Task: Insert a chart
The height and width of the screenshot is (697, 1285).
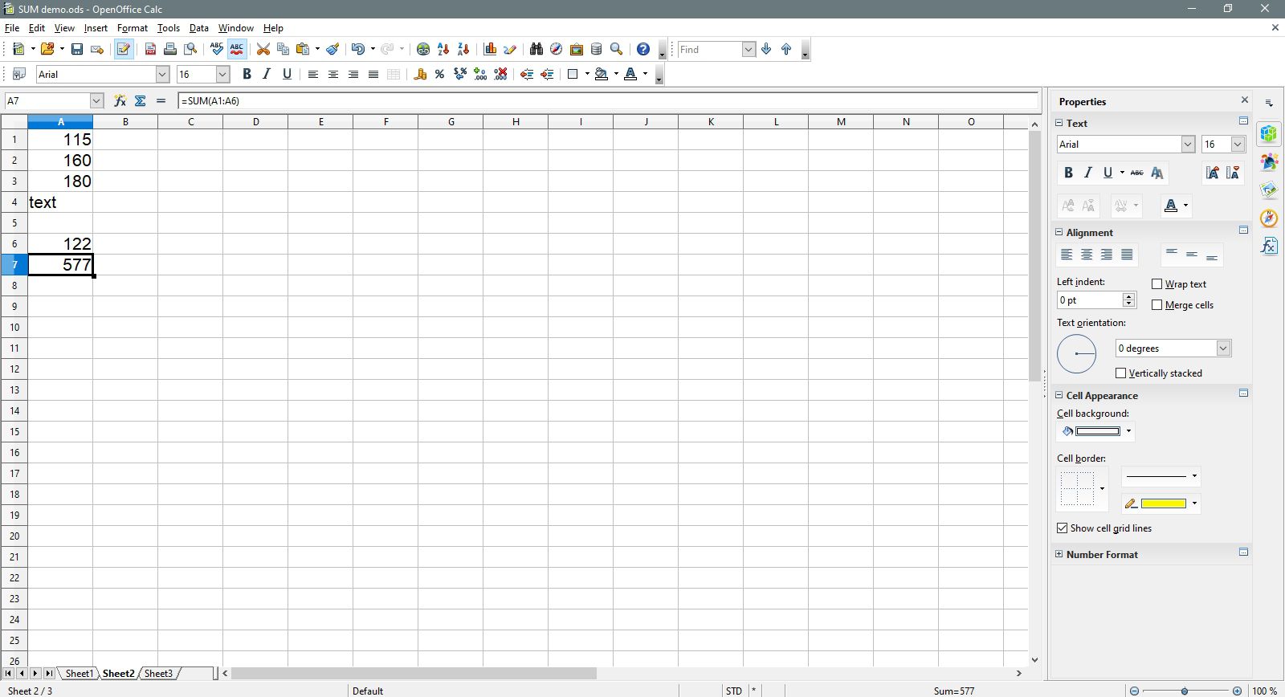Action: [x=490, y=50]
